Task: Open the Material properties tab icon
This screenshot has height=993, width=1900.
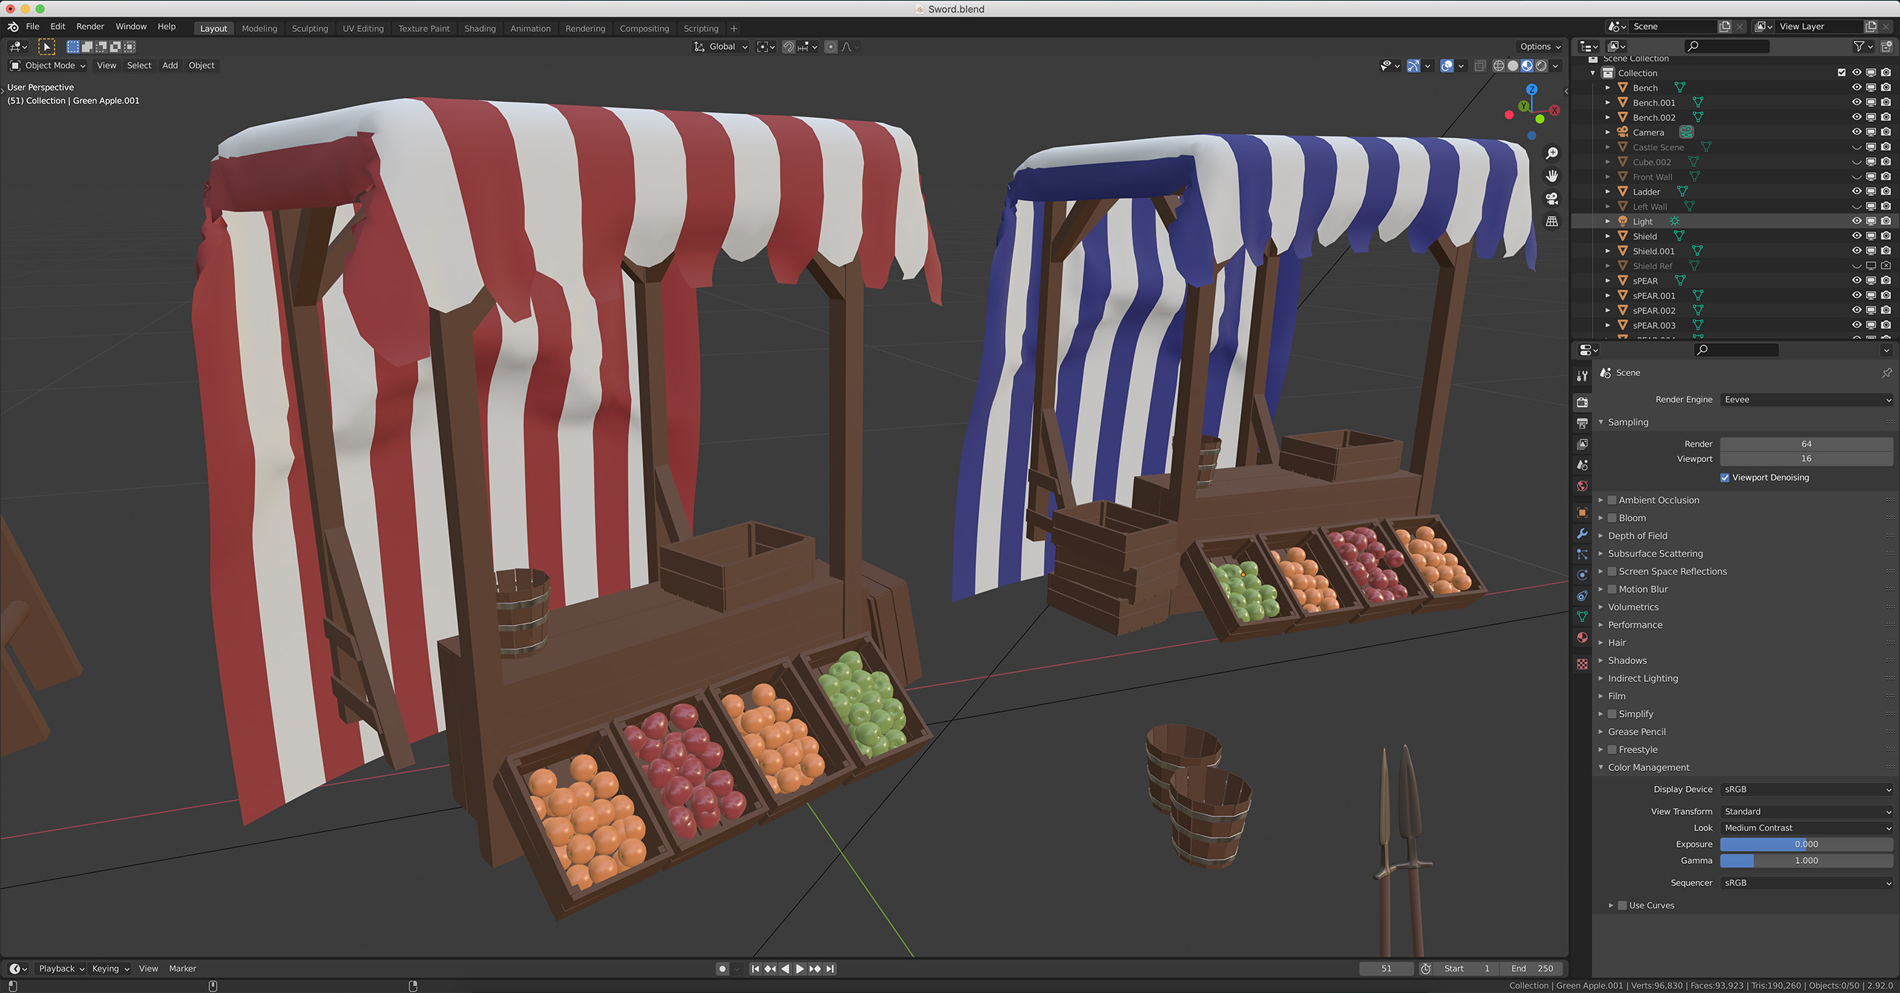Action: point(1582,638)
